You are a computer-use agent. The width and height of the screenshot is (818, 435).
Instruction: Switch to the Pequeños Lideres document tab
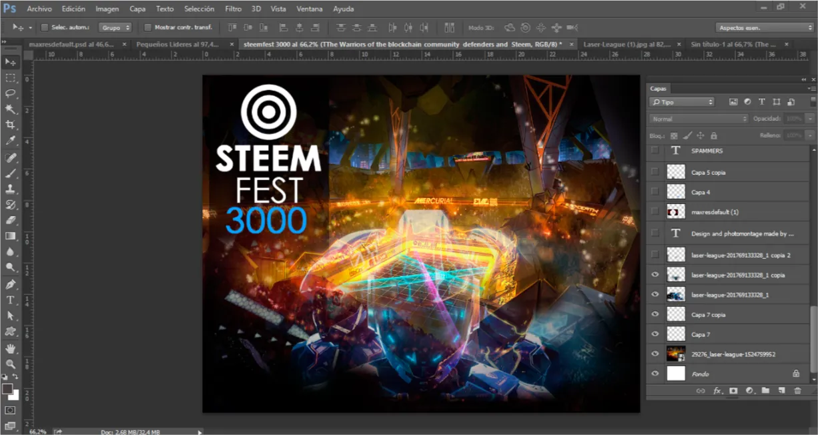coord(177,44)
